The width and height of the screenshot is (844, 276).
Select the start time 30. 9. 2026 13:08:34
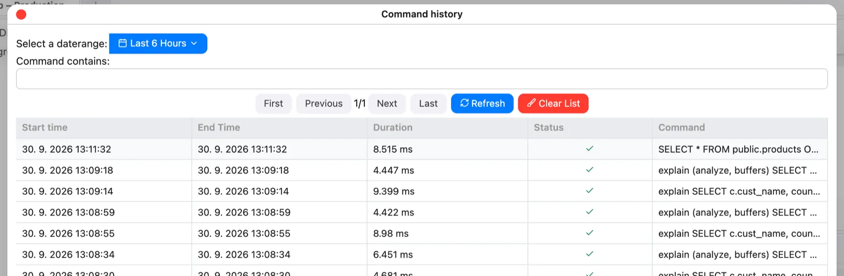[68, 255]
